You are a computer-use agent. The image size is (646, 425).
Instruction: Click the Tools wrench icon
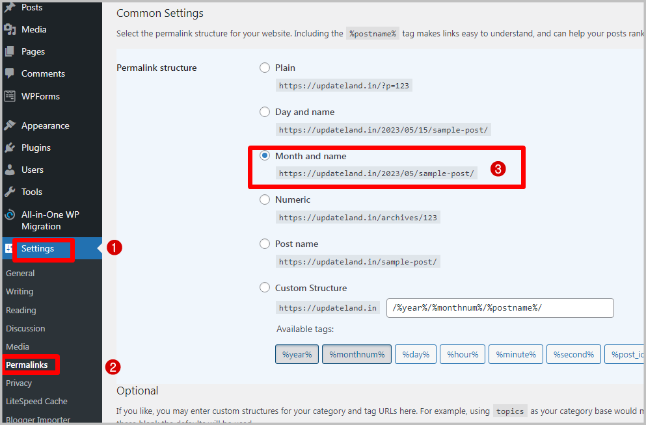10,192
